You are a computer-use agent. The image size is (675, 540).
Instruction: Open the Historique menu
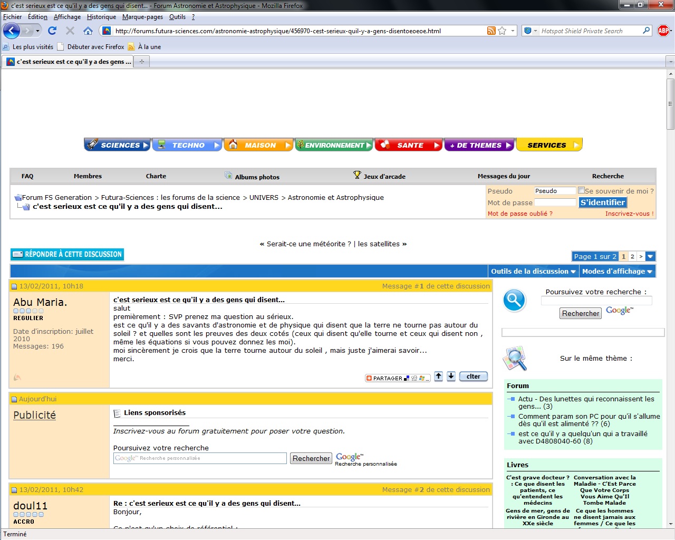pyautogui.click(x=102, y=17)
